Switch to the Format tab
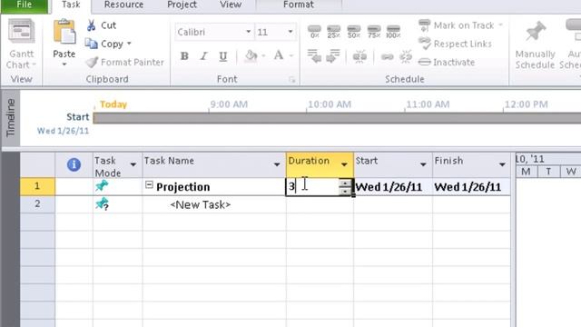The image size is (581, 327). 299,5
